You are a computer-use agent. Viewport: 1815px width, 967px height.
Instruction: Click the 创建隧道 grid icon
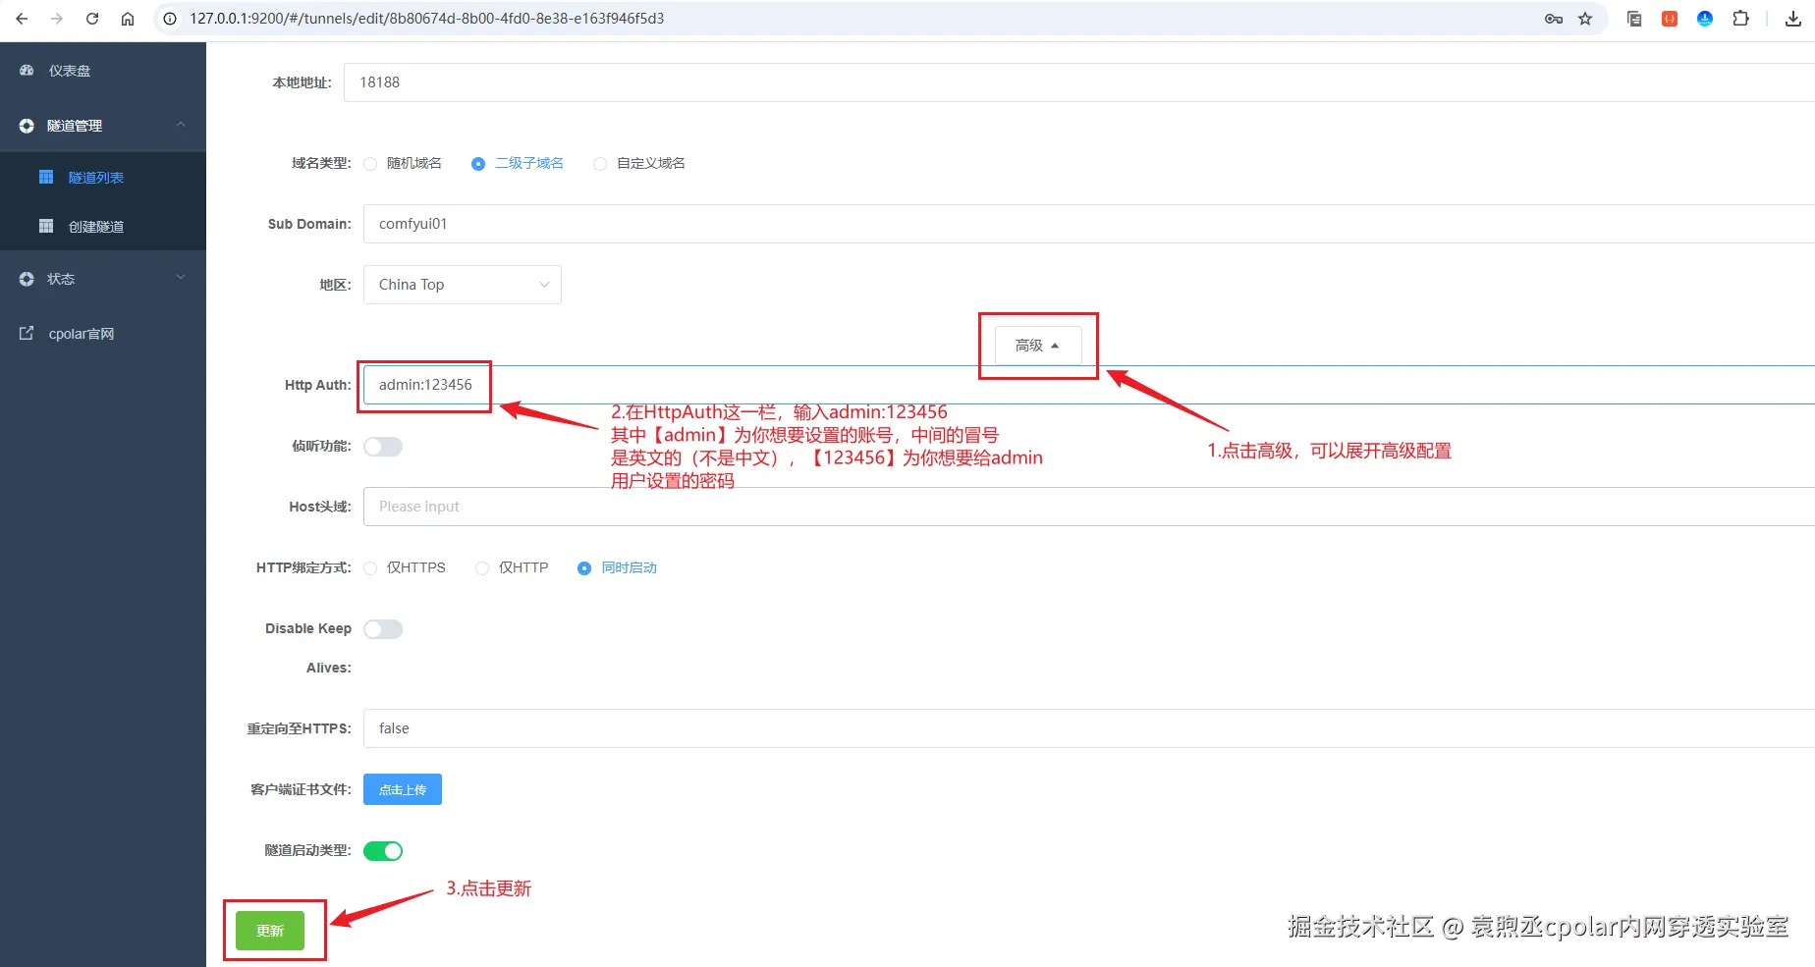coord(46,227)
